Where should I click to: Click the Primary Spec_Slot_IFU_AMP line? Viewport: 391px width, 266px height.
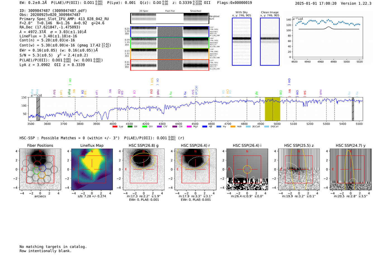tap(64, 19)
